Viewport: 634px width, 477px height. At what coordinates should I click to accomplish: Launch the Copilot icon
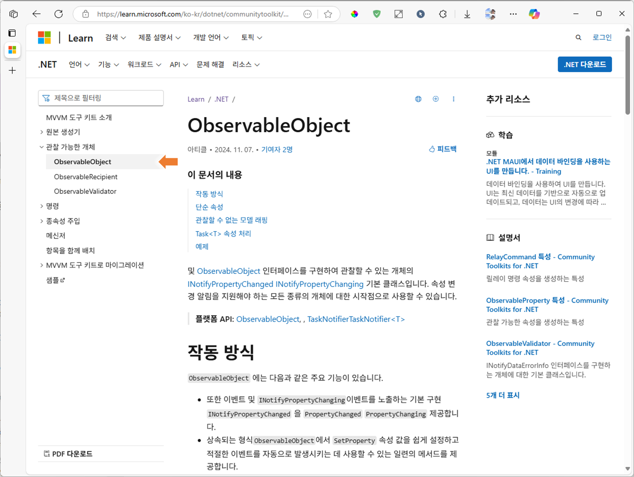tap(534, 14)
